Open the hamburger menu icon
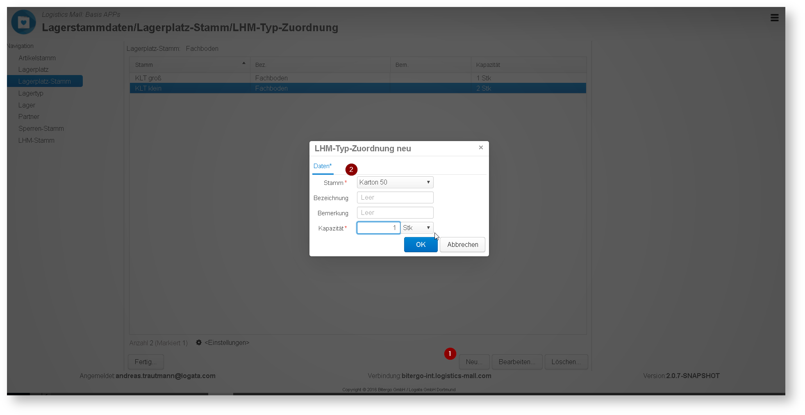 pos(774,18)
